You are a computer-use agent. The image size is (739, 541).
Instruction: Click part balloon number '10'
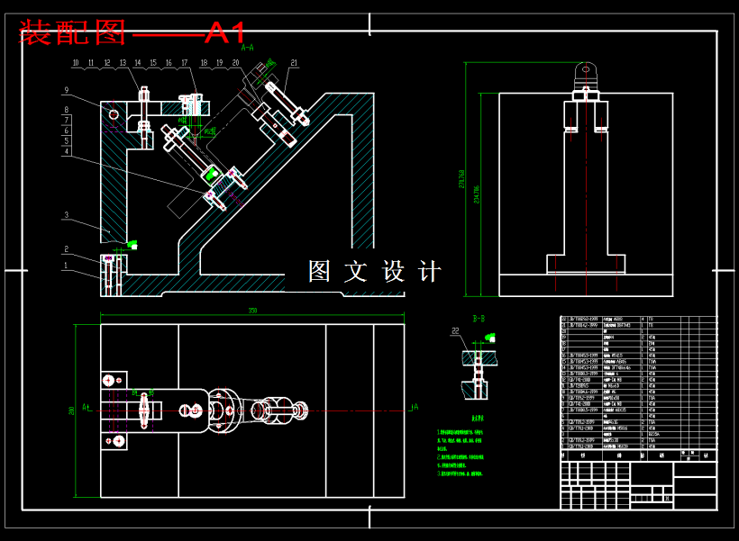tap(76, 63)
